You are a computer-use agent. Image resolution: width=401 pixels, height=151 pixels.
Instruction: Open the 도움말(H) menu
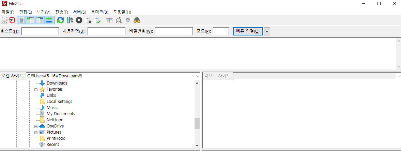[x=122, y=12]
